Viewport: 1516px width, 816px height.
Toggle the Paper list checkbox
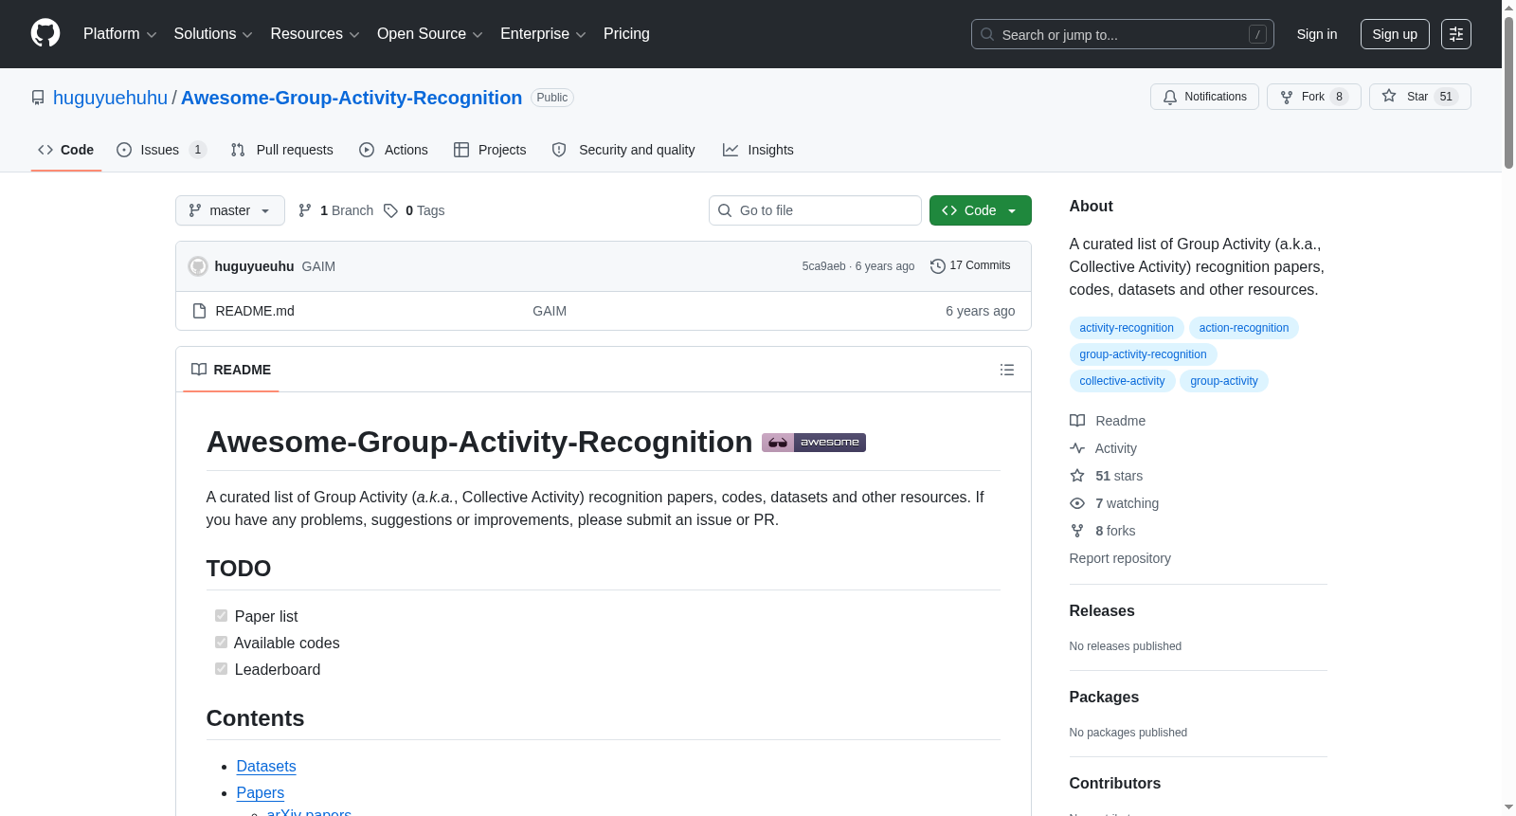tap(221, 615)
